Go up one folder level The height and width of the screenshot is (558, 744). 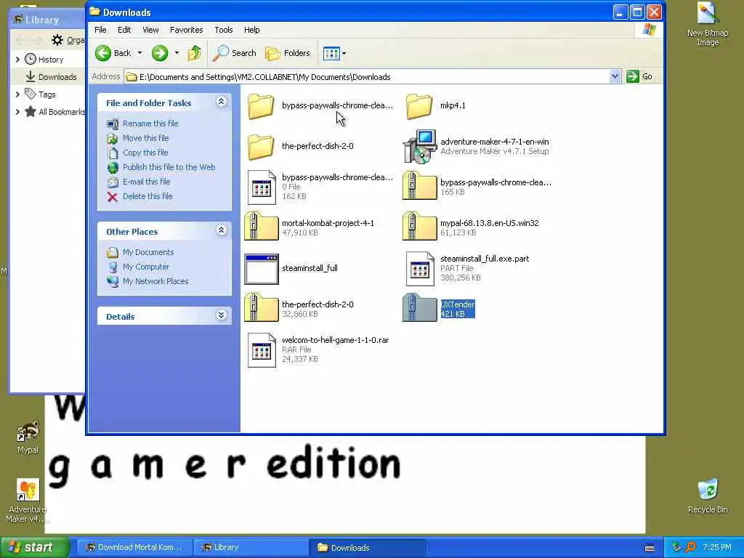(195, 53)
